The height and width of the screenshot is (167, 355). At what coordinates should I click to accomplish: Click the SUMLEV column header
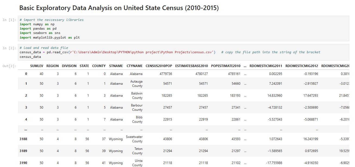tap(37, 66)
